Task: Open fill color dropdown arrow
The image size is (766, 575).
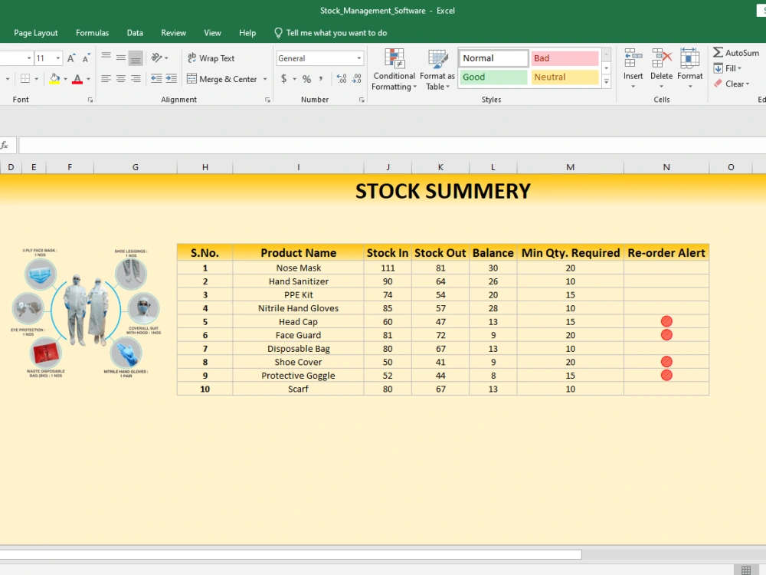Action: tap(65, 79)
